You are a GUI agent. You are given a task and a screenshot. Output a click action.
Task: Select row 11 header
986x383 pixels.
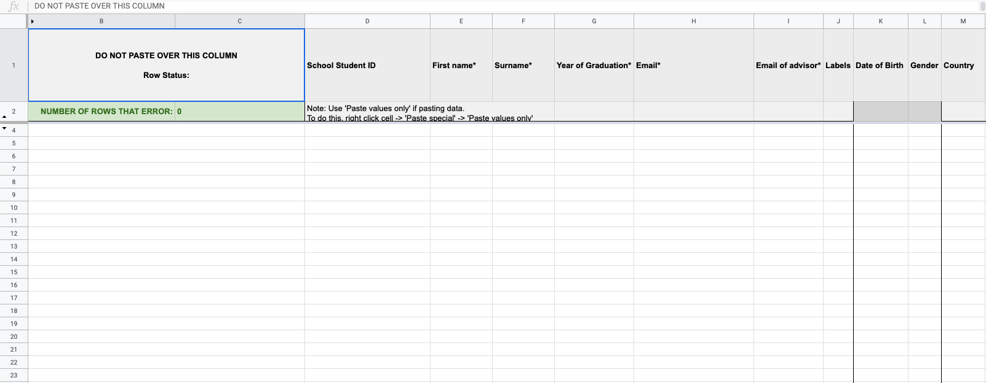[x=14, y=220]
